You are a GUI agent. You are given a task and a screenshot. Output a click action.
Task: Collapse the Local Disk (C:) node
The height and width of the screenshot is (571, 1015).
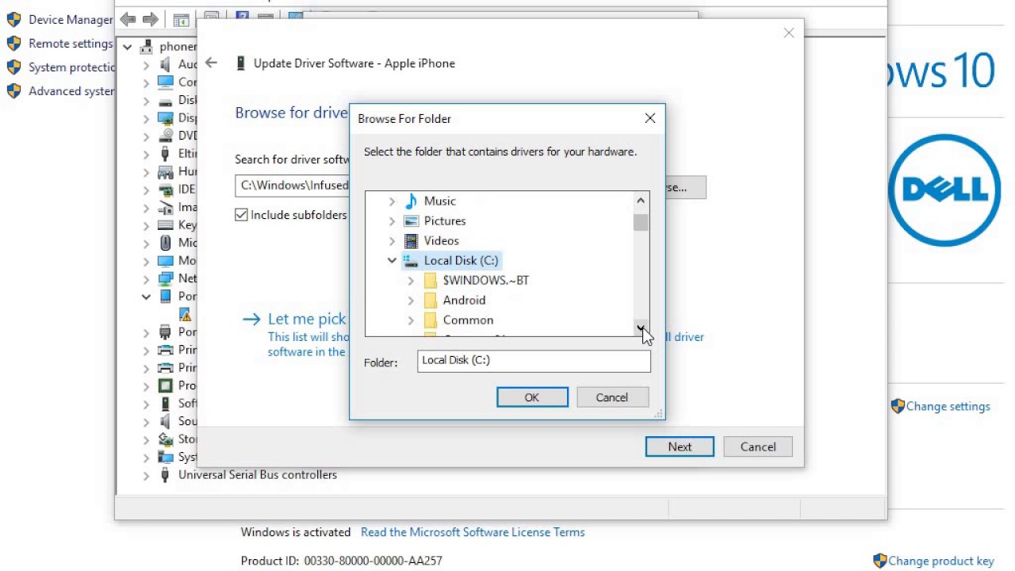(392, 260)
